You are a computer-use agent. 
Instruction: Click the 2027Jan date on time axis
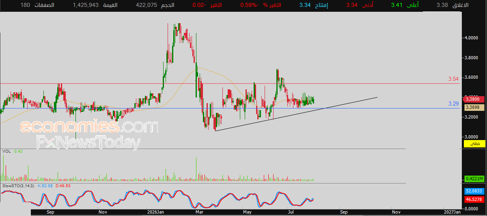coord(452,212)
